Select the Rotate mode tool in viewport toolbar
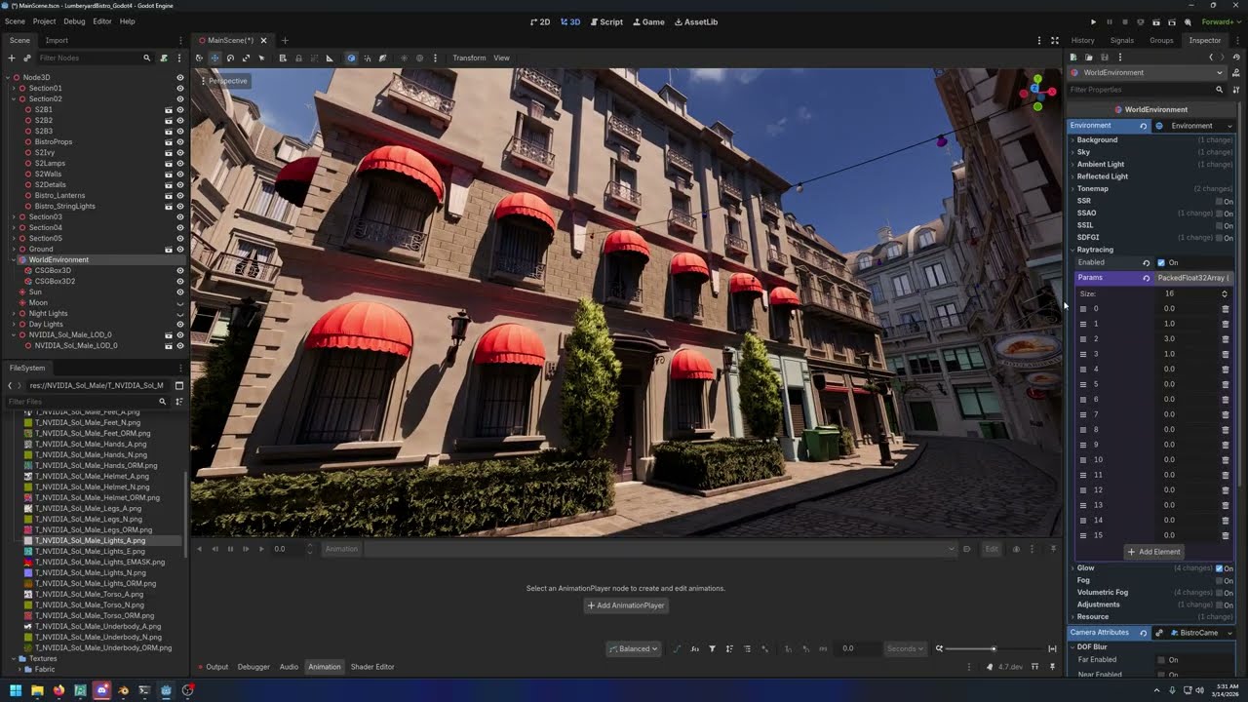The height and width of the screenshot is (702, 1248). [x=230, y=58]
